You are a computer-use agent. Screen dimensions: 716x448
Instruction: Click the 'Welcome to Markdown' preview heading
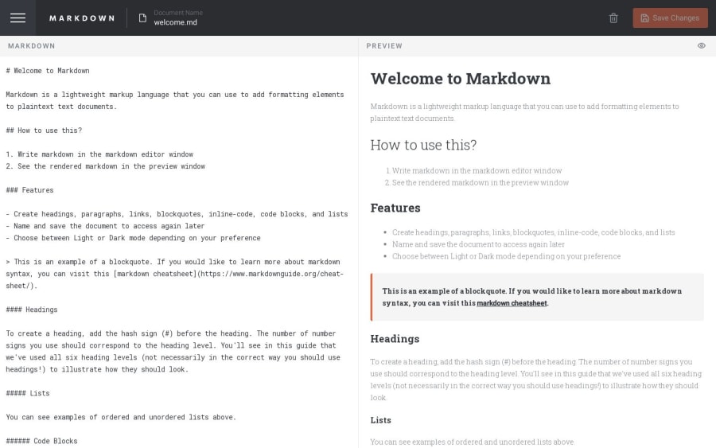(x=461, y=79)
